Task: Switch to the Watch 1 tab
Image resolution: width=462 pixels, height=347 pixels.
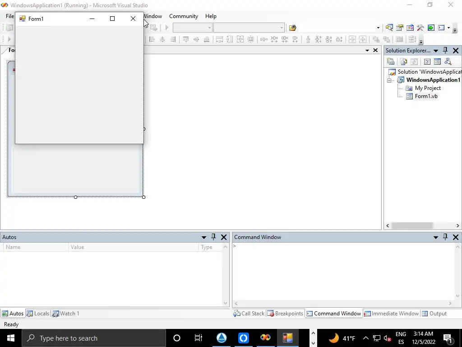Action: [66, 314]
